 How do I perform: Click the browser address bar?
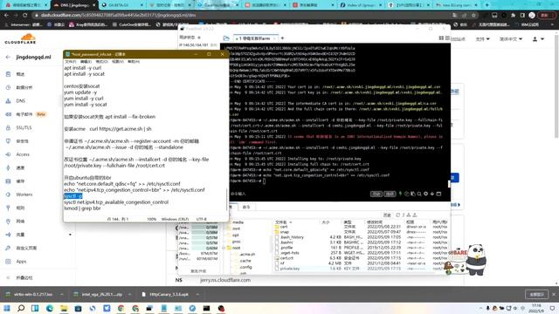[243, 16]
